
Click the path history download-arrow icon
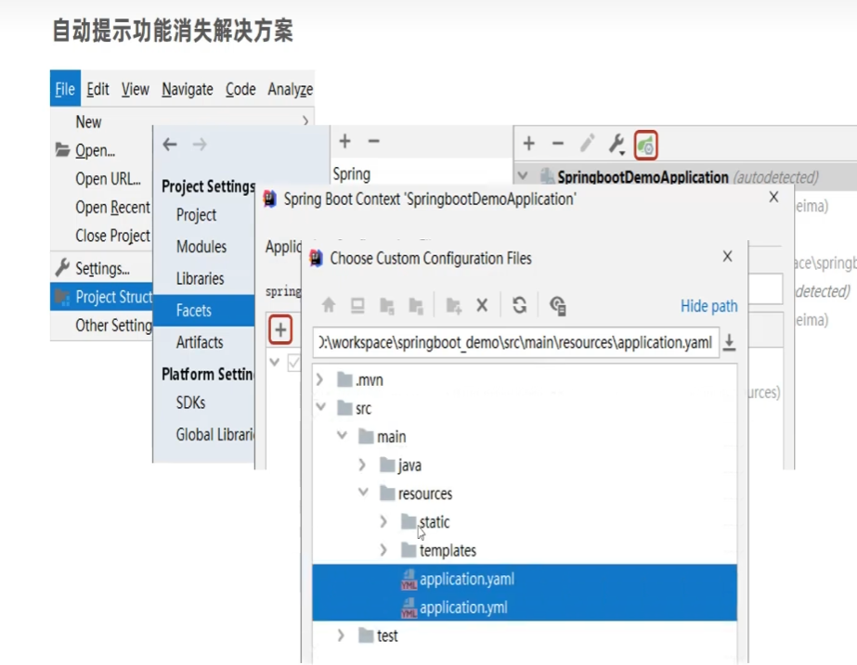pyautogui.click(x=729, y=342)
